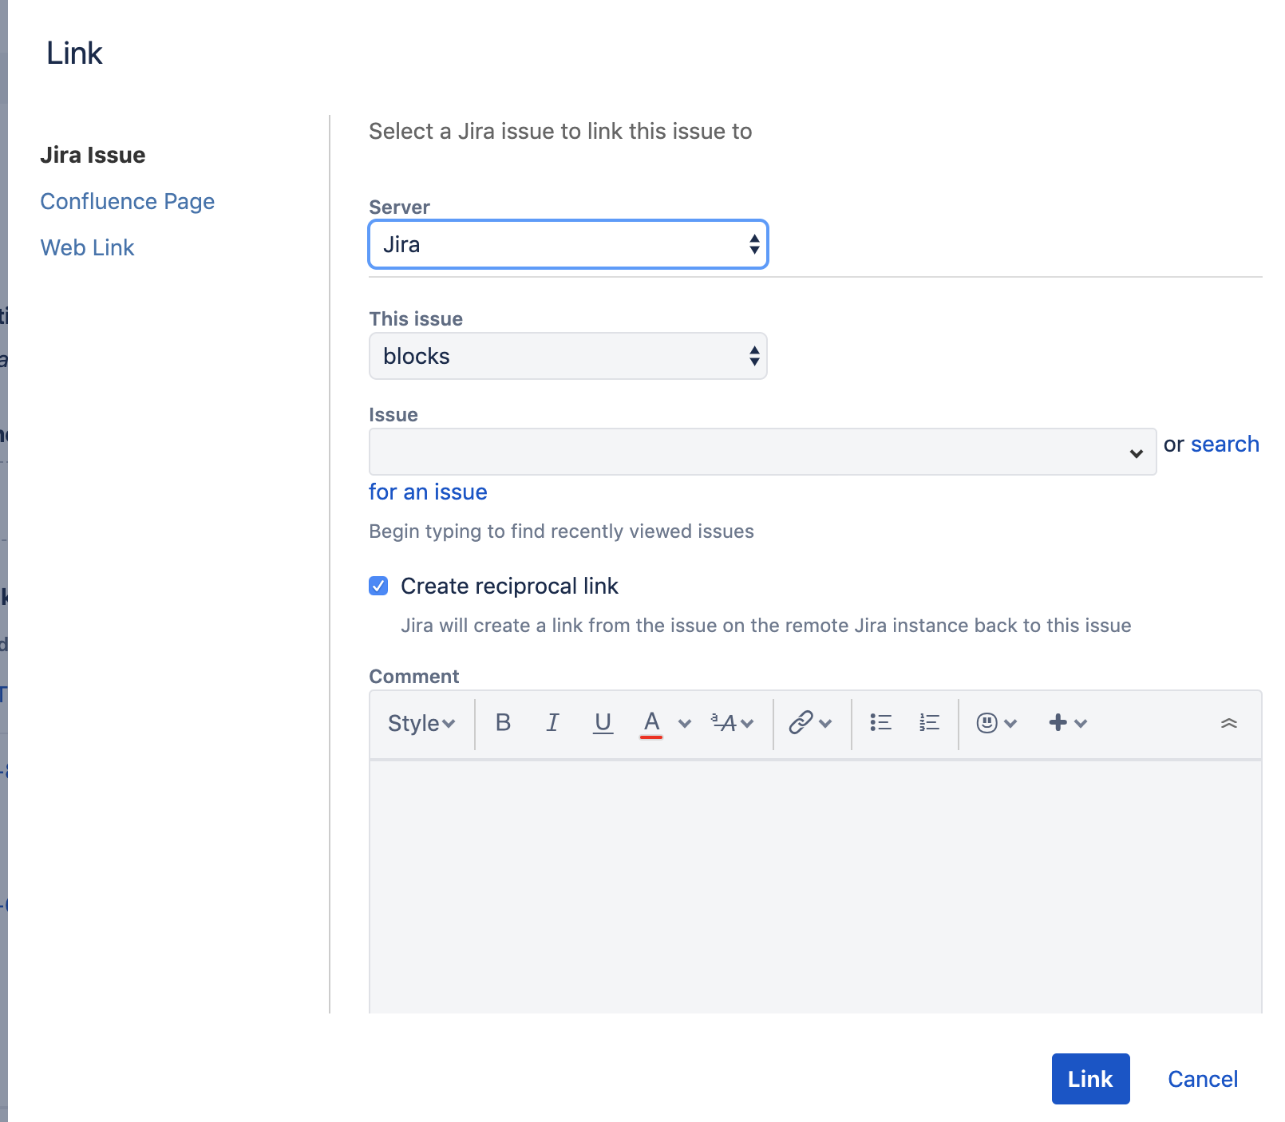Screen dimensions: 1285x1122
Task: Collapse the comment editor toolbar
Action: (1228, 723)
